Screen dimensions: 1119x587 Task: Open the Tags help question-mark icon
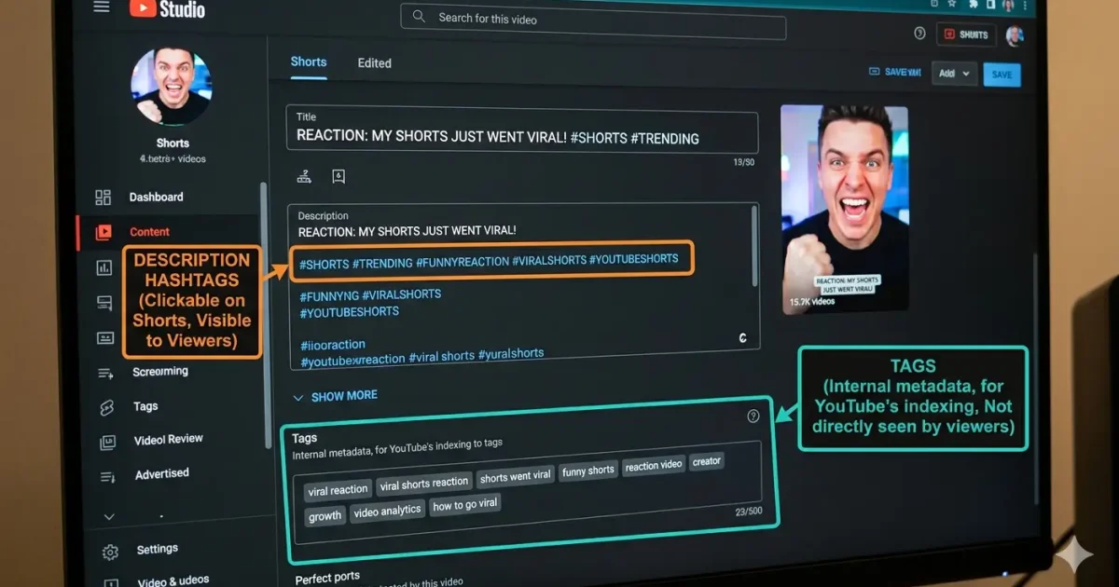[x=753, y=416]
